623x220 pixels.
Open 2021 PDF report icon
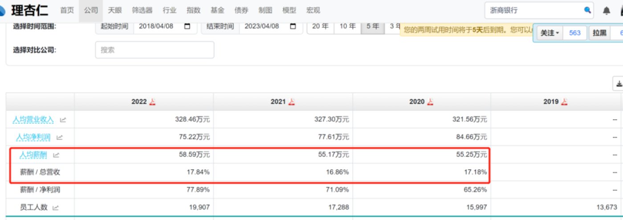(292, 102)
